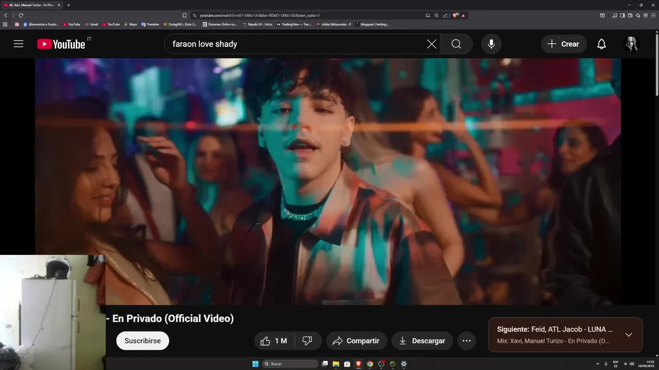Open File Explorer from the taskbar
The image size is (659, 370).
[336, 364]
